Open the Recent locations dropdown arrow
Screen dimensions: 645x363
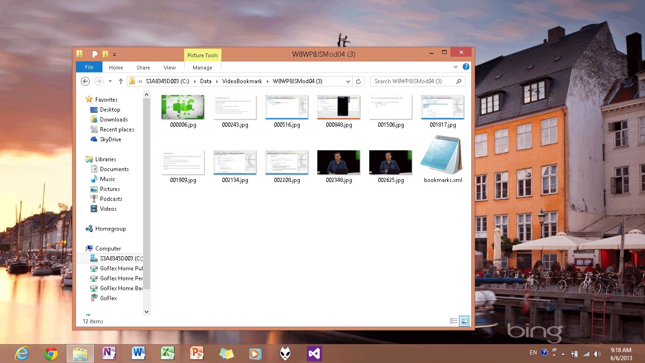click(110, 81)
